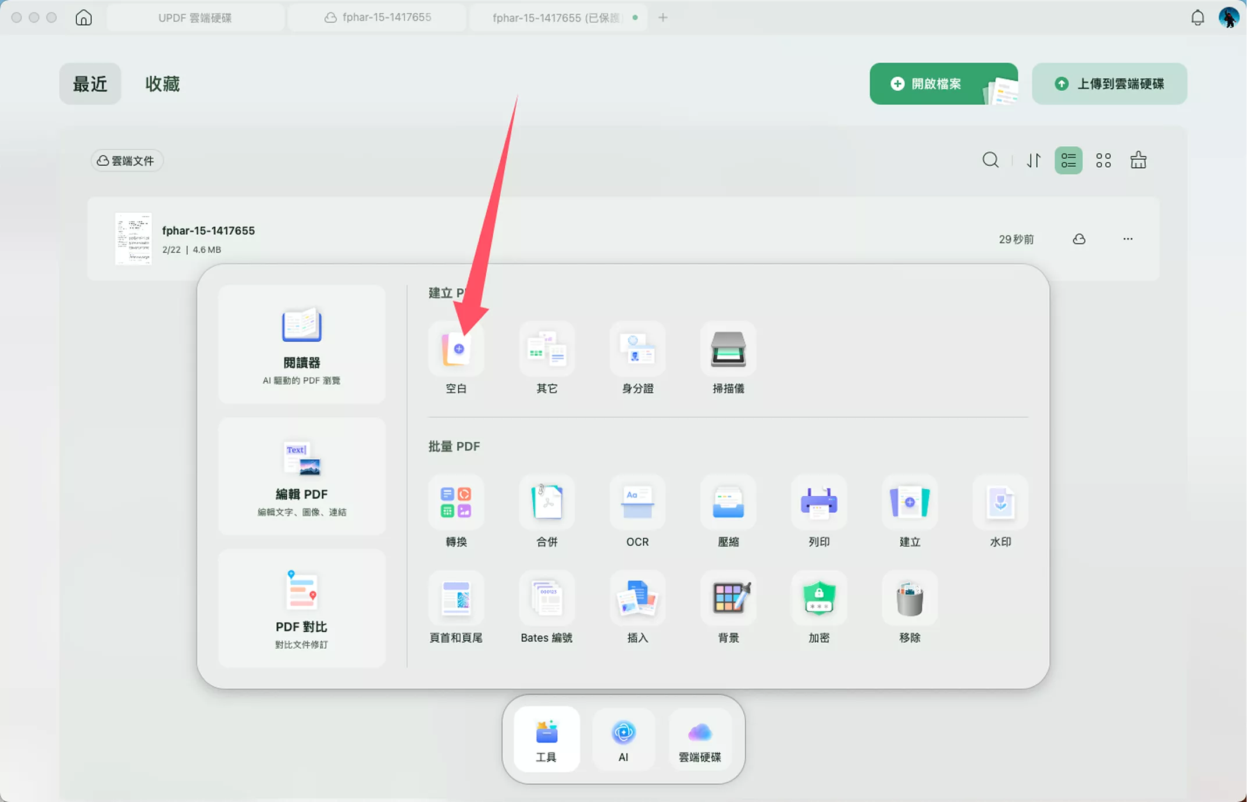Open batch OCR tool
The height and width of the screenshot is (802, 1247).
[637, 503]
